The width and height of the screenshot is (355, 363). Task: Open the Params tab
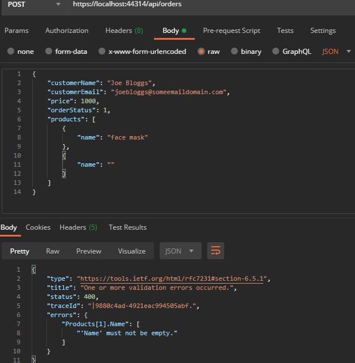(16, 31)
